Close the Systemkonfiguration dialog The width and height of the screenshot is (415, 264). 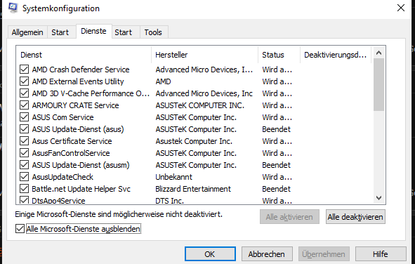tap(401, 8)
